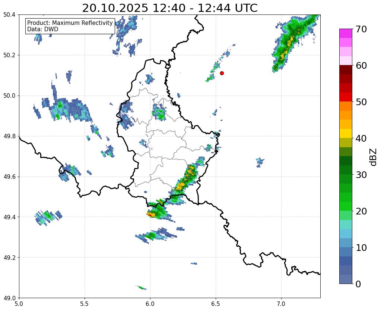Click the 70 tick label on colorbar
The image size is (381, 310).
(x=361, y=29)
